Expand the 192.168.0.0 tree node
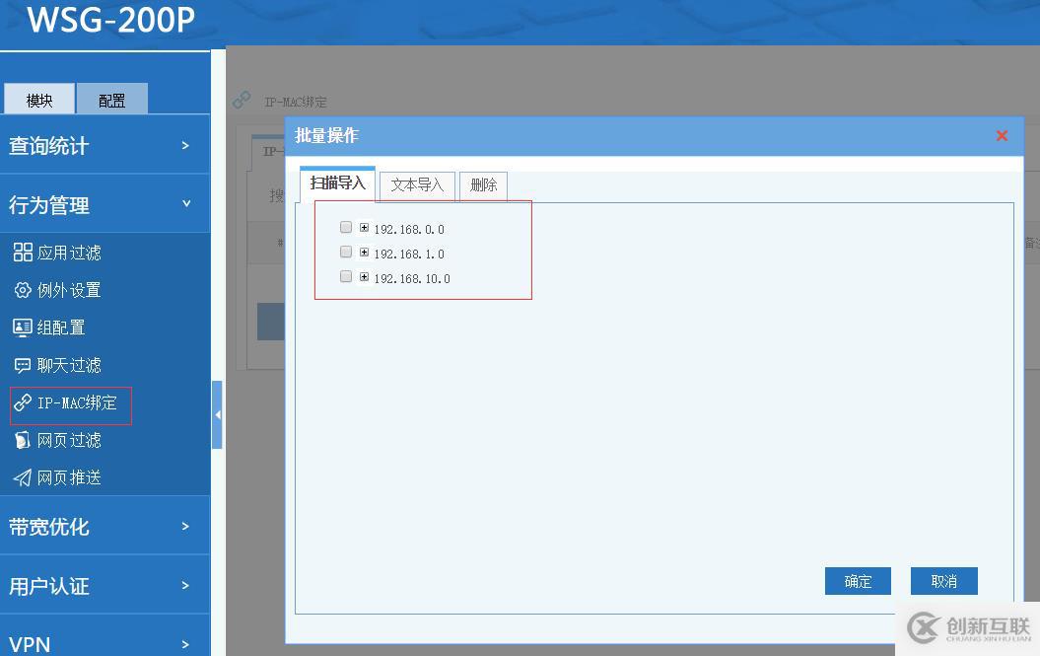 (364, 228)
